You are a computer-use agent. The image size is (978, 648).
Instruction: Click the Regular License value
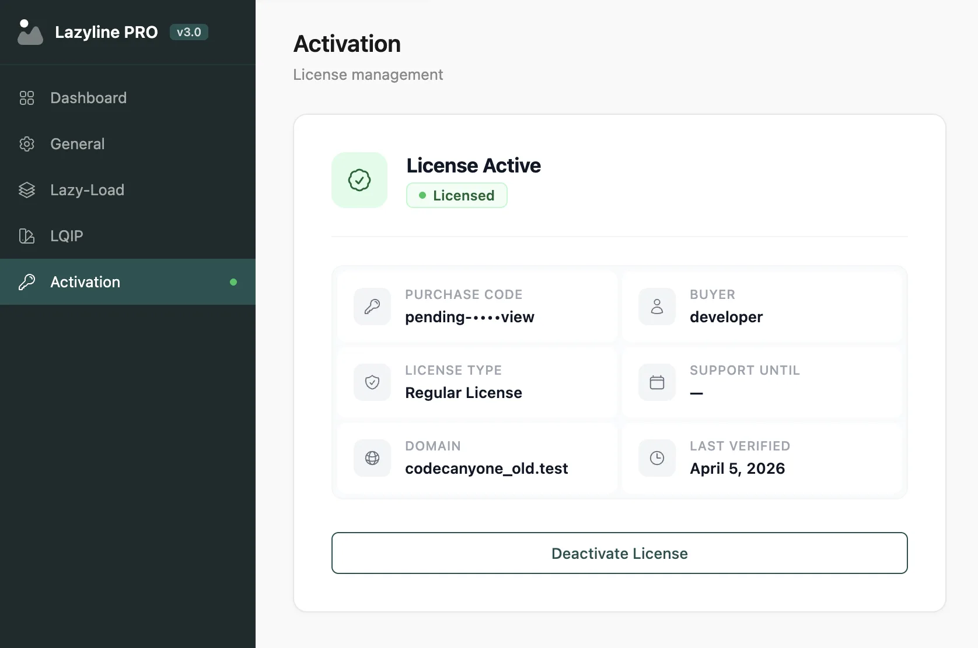point(464,393)
